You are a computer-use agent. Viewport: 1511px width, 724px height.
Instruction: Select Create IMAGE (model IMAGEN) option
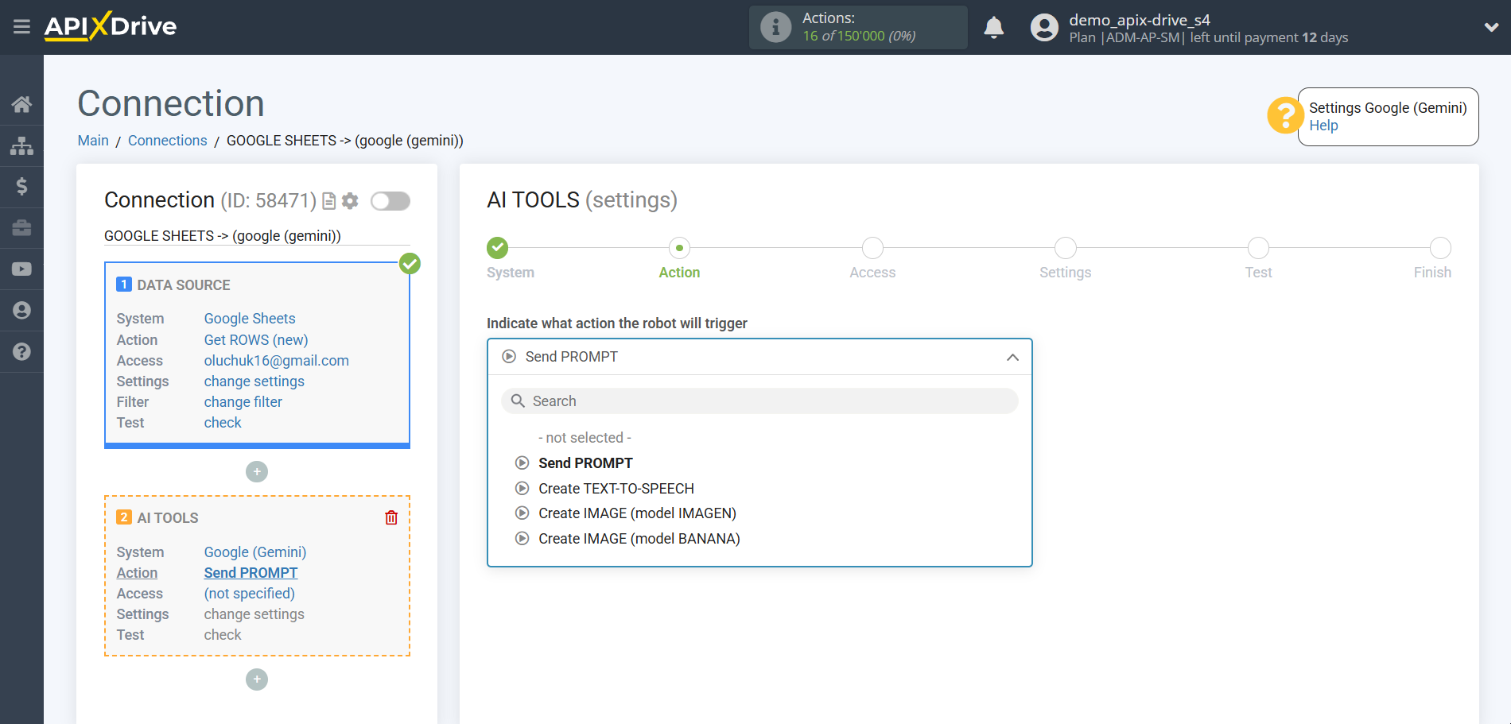[x=637, y=513]
